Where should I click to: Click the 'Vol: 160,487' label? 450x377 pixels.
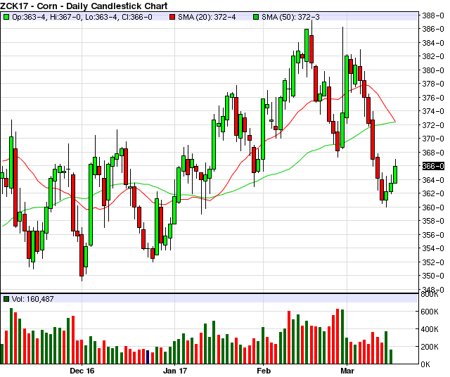pyautogui.click(x=33, y=299)
